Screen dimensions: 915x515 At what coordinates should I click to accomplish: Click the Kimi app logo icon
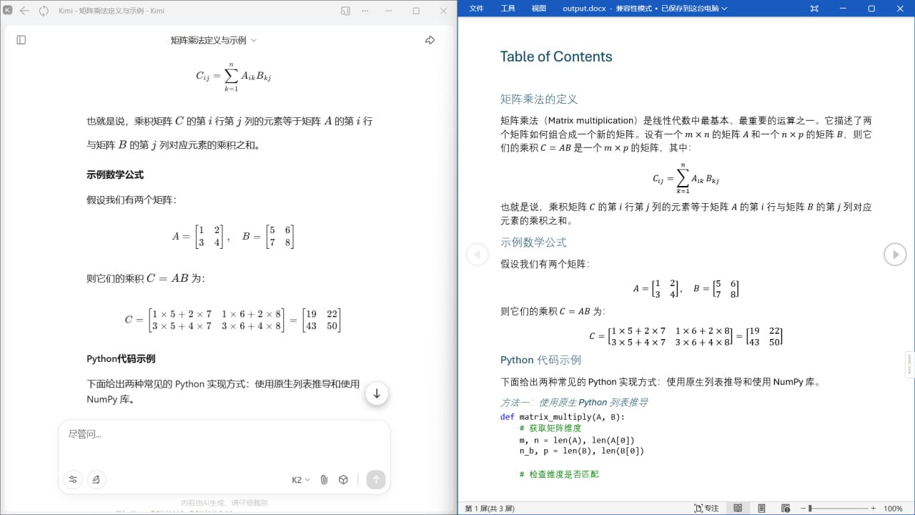pyautogui.click(x=8, y=11)
